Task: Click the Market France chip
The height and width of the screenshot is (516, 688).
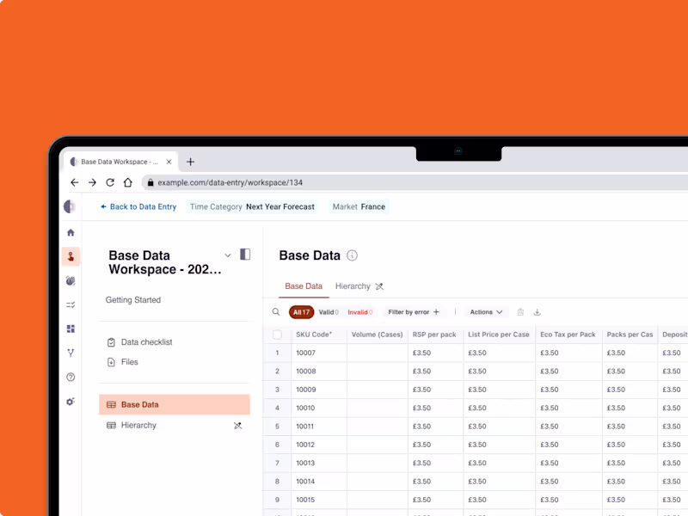Action: click(x=359, y=206)
